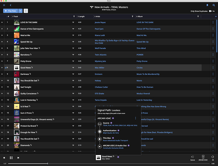218x166 pixels.
Task: Open album How To Be Human
Action: pyautogui.click(x=145, y=87)
